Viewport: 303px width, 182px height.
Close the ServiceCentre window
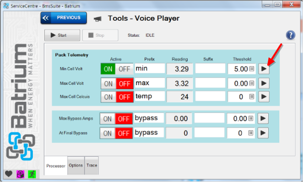tap(291, 5)
